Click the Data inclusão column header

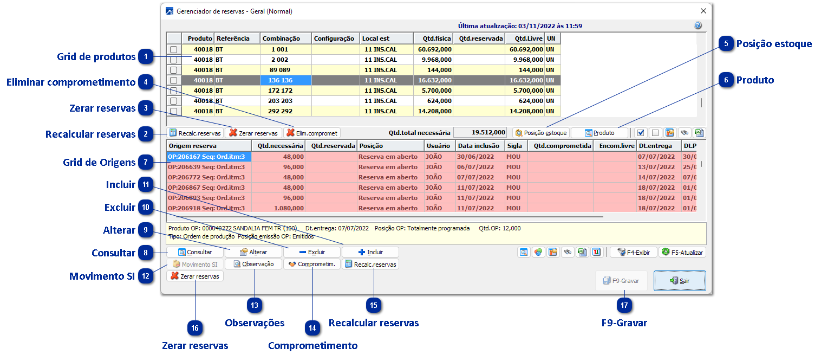[x=479, y=146]
